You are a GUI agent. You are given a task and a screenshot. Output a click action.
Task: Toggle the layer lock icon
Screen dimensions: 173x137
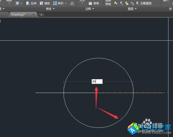point(132,3)
